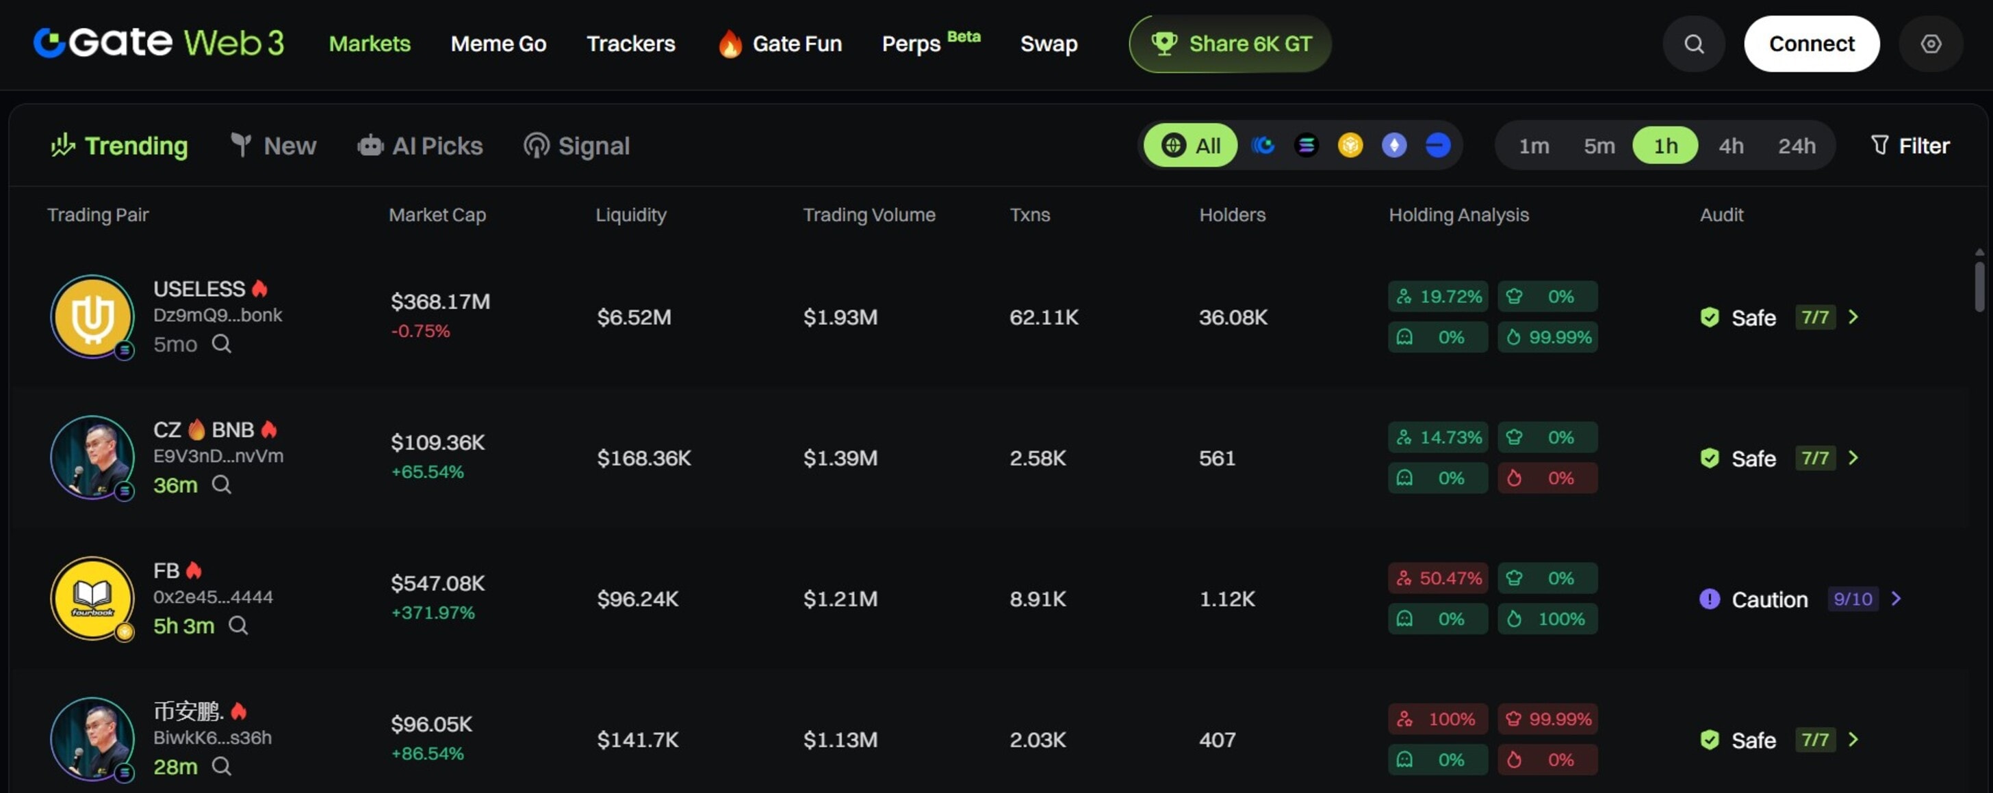The height and width of the screenshot is (793, 1993).
Task: Expand FB Caution audit chevron
Action: pyautogui.click(x=1896, y=599)
